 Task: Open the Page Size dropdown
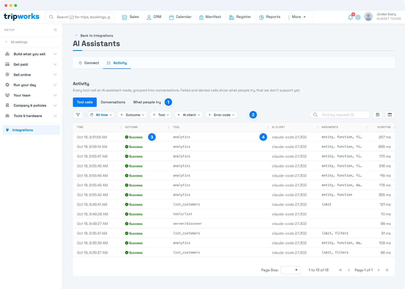point(291,270)
